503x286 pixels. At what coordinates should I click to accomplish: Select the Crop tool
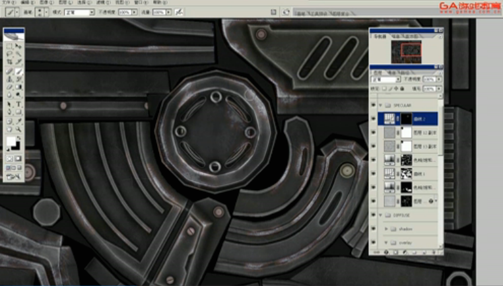9,61
